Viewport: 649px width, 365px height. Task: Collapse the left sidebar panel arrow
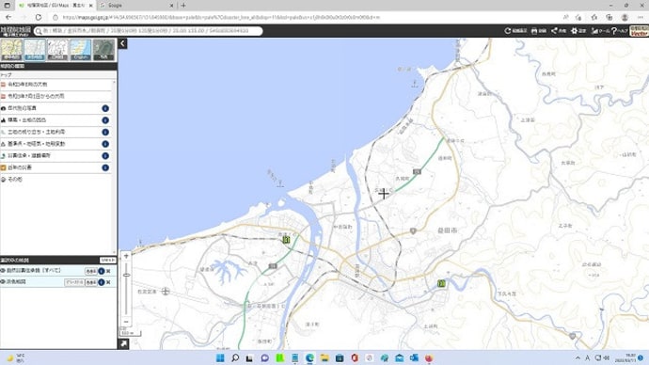(122, 43)
